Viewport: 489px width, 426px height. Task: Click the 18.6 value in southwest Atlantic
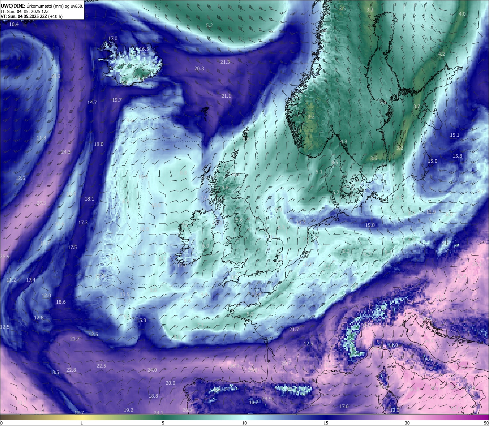(x=61, y=302)
